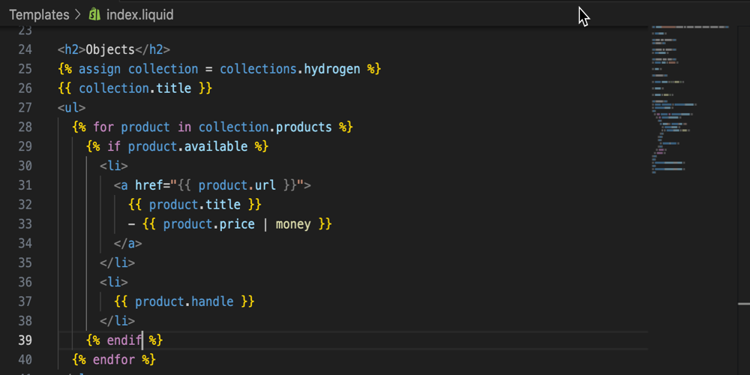This screenshot has width=750, height=375.
Task: Click 'hydrogen' in collections.hydrogen
Action: (332, 69)
